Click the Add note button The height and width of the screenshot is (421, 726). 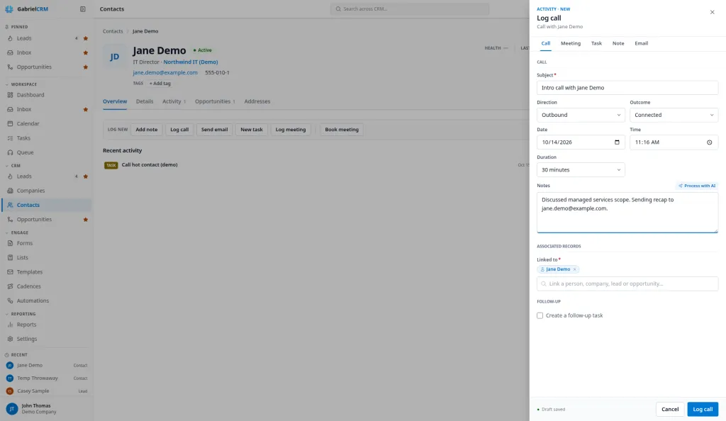pos(146,130)
